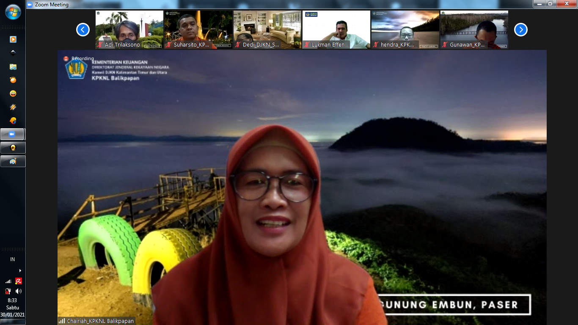Screen dimensions: 578x325
Task: Click Chairiah's signal strength icon
Action: [x=62, y=321]
